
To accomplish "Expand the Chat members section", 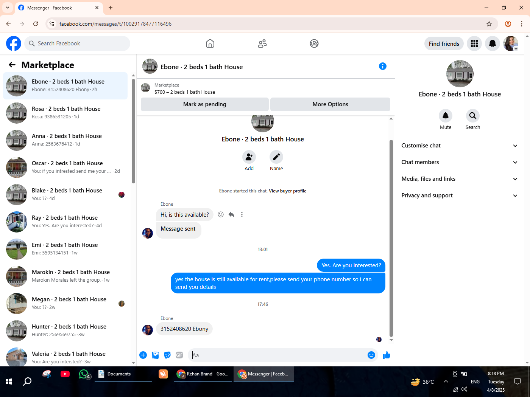I will point(459,162).
